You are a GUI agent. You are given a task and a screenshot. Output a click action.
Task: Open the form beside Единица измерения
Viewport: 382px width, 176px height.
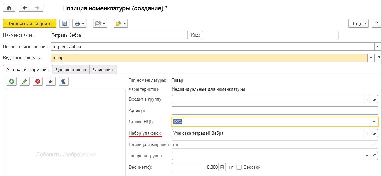(374, 144)
